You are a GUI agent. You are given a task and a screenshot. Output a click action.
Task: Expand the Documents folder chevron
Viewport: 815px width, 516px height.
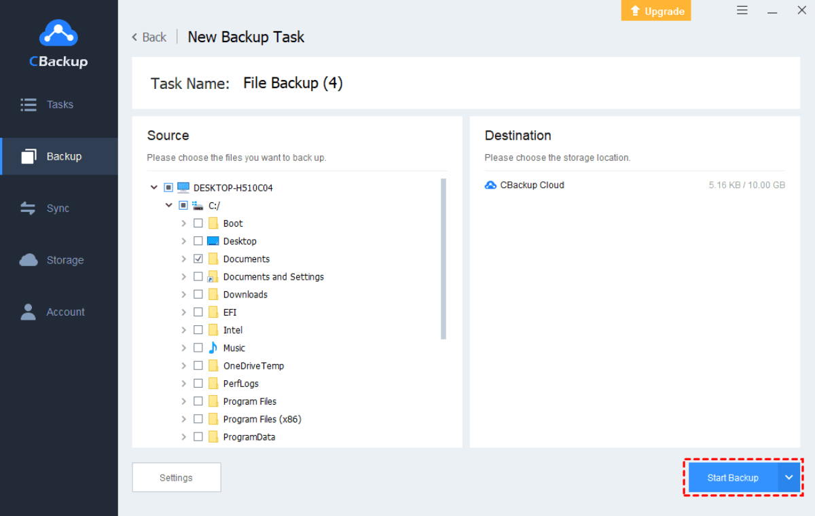(x=183, y=259)
